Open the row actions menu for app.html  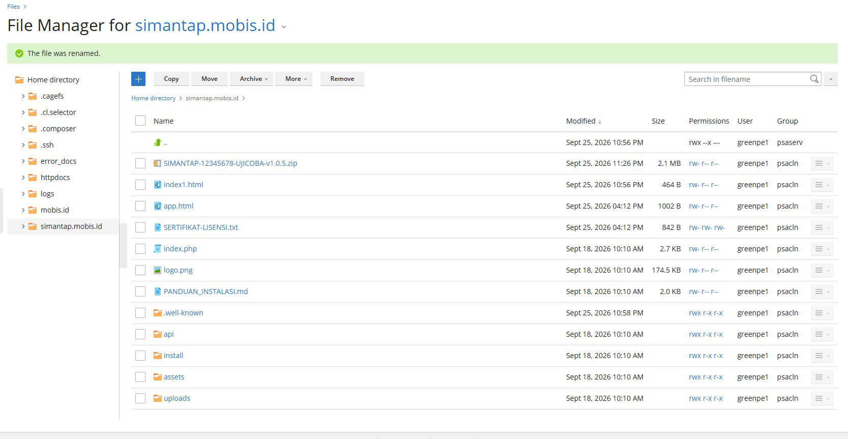point(822,206)
